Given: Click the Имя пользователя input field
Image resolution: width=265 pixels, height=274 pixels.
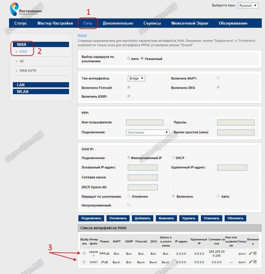Looking at the screenshot, I should [x=145, y=123].
